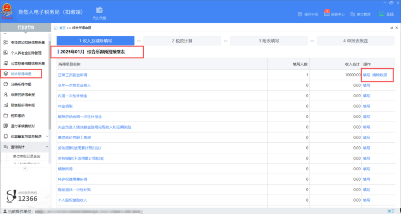Close the 综合所得申报 inner panel
401x214 pixels.
click(397, 28)
